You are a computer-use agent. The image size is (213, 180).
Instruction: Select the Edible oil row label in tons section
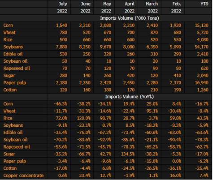(13, 54)
